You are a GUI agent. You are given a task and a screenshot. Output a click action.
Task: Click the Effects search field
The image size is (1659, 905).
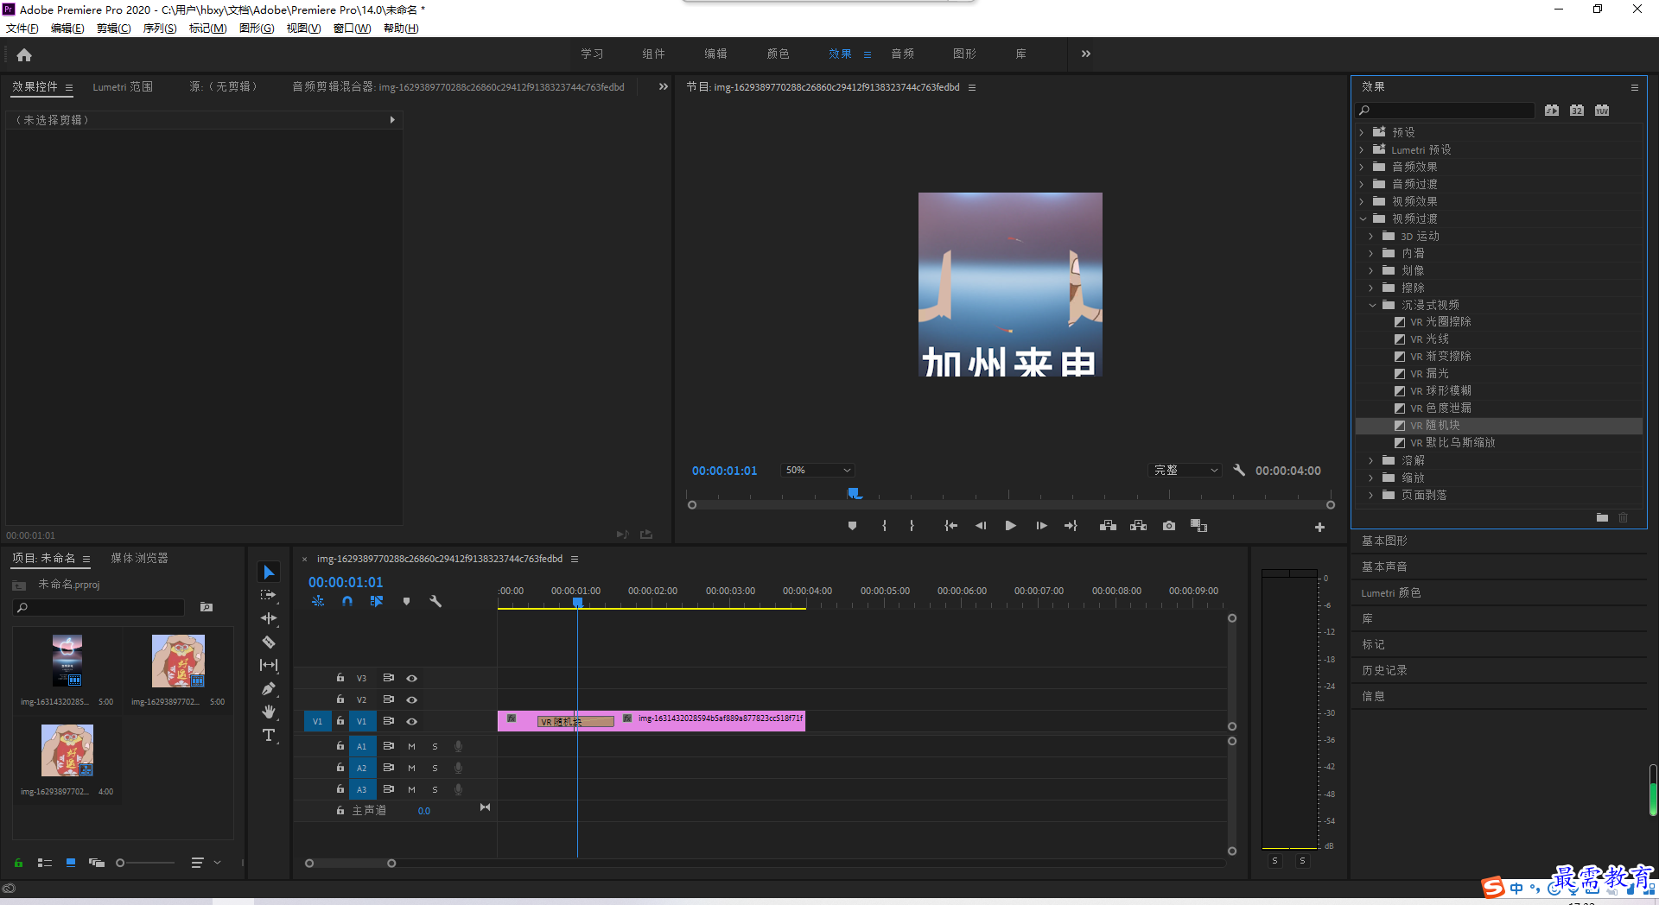click(x=1446, y=111)
